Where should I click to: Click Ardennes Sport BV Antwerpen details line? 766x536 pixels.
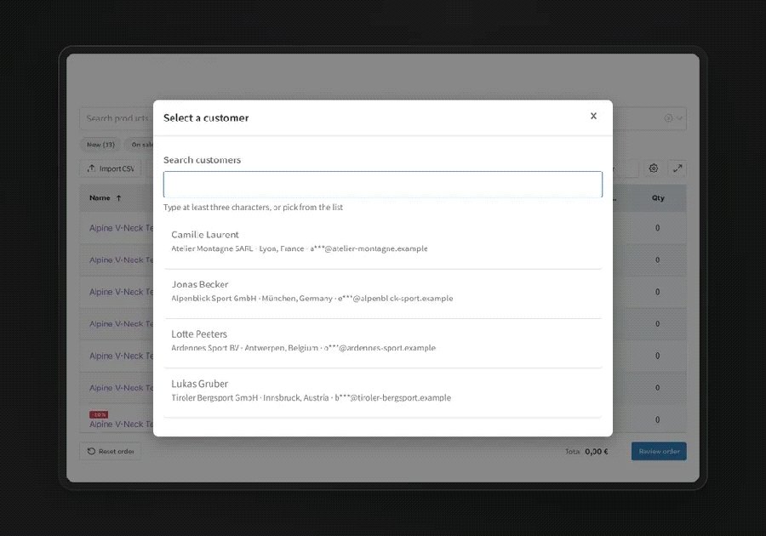[303, 348]
